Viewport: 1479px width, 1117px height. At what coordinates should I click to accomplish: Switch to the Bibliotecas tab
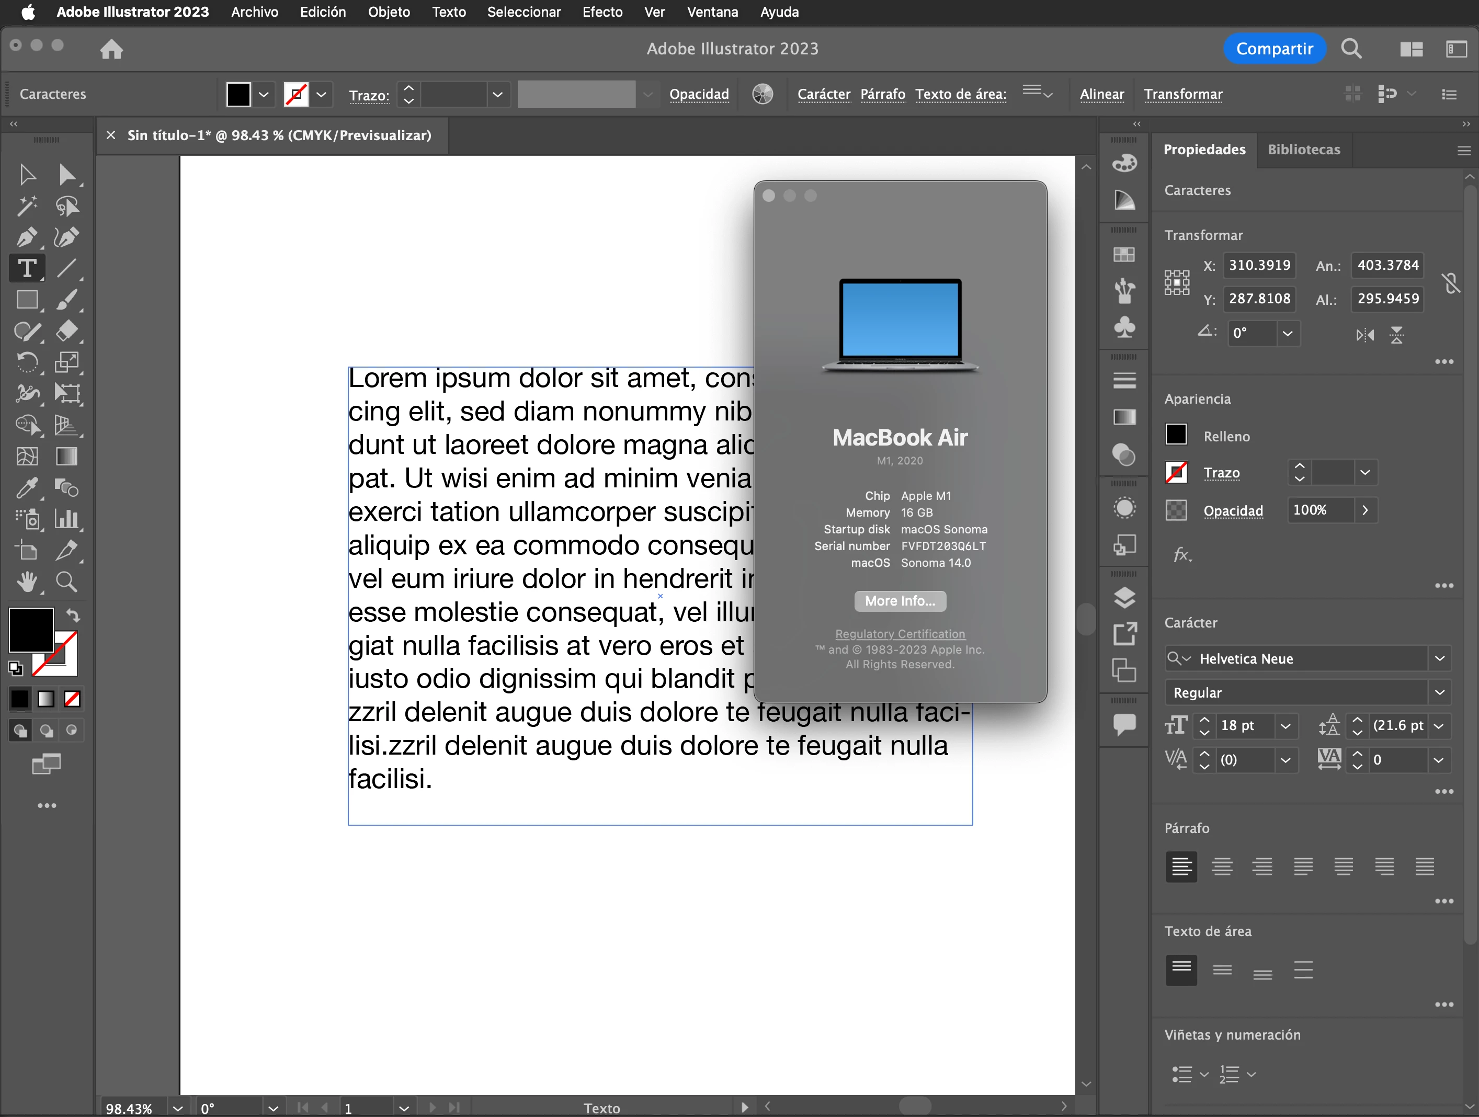pyautogui.click(x=1303, y=150)
